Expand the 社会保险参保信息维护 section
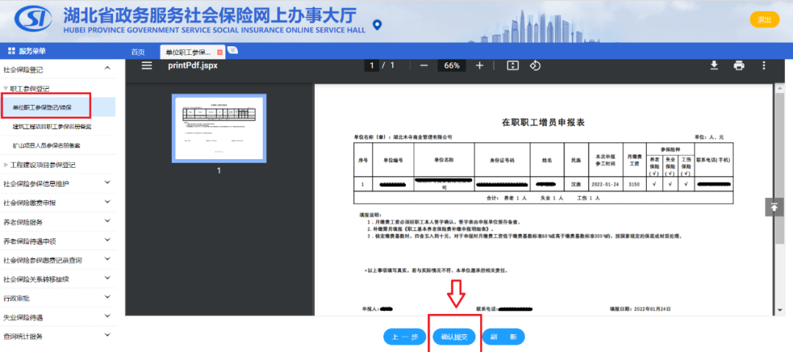 click(x=107, y=183)
